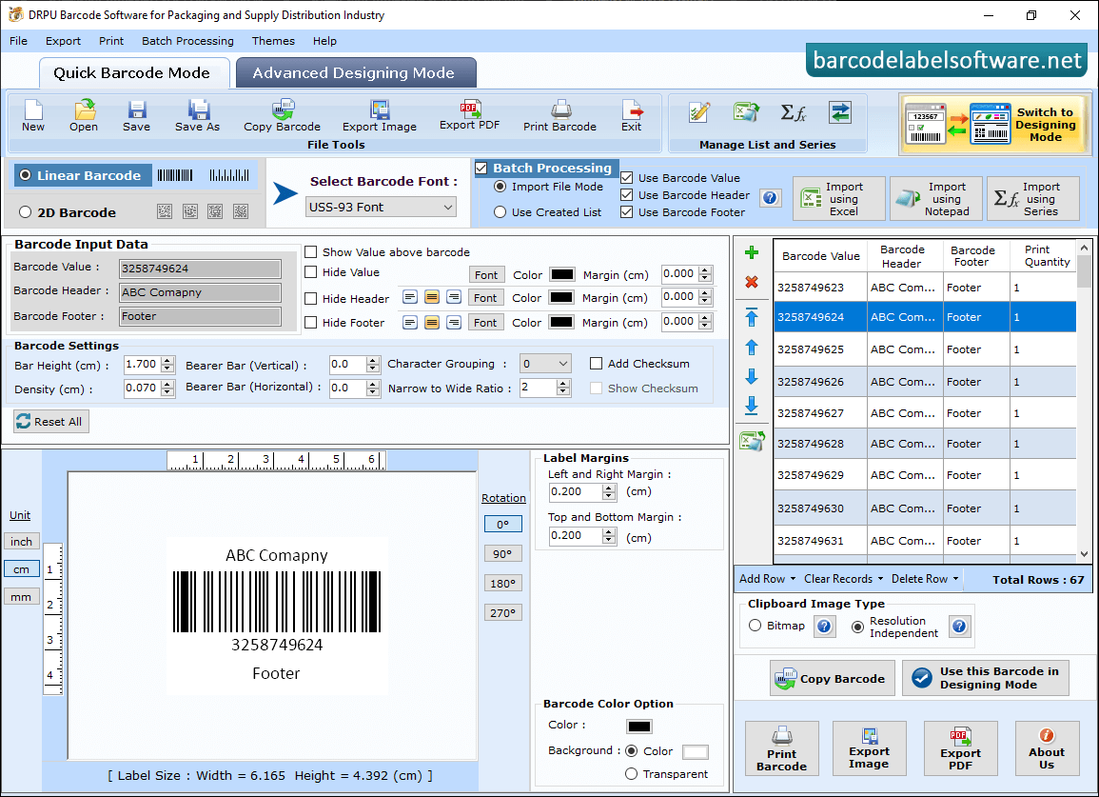Enable the Add Checksum checkbox
This screenshot has width=1099, height=797.
coord(596,364)
